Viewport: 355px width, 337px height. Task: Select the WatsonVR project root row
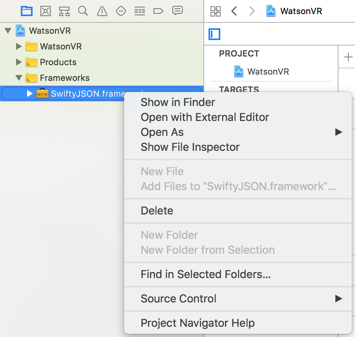click(x=102, y=31)
